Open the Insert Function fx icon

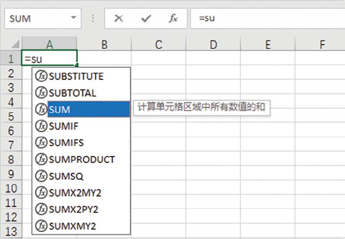click(173, 19)
